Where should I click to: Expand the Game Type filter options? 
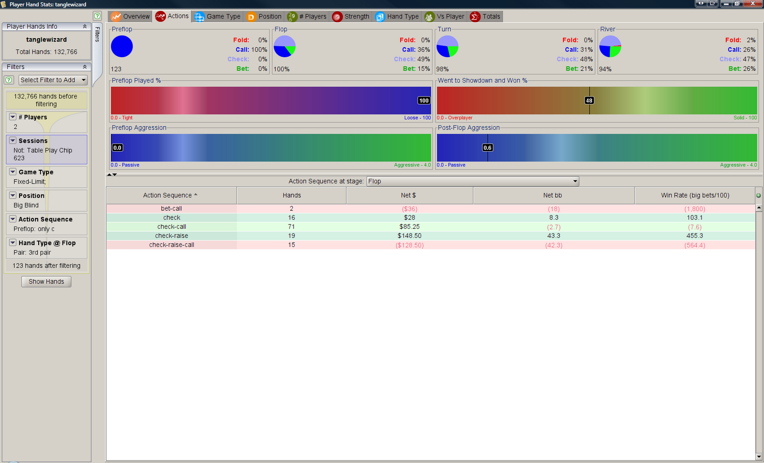13,172
